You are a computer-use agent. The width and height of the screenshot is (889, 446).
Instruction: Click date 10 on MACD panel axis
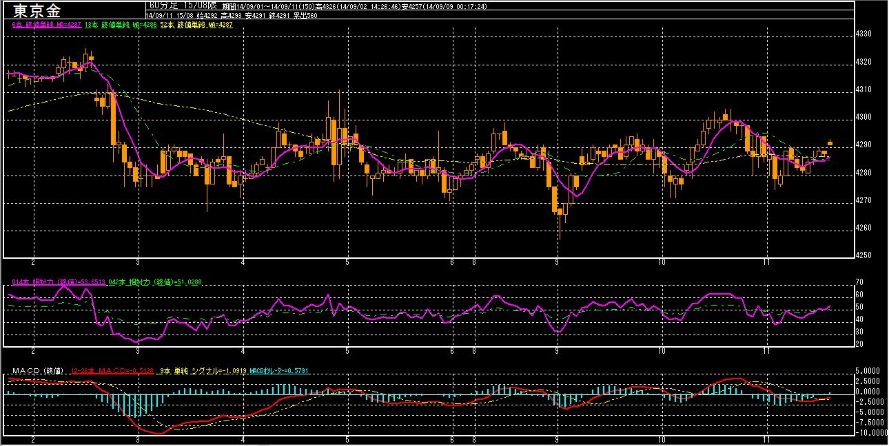click(x=662, y=438)
